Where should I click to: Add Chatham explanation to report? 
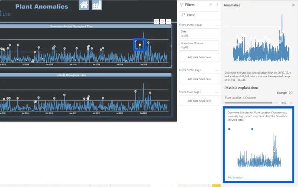tap(235, 177)
